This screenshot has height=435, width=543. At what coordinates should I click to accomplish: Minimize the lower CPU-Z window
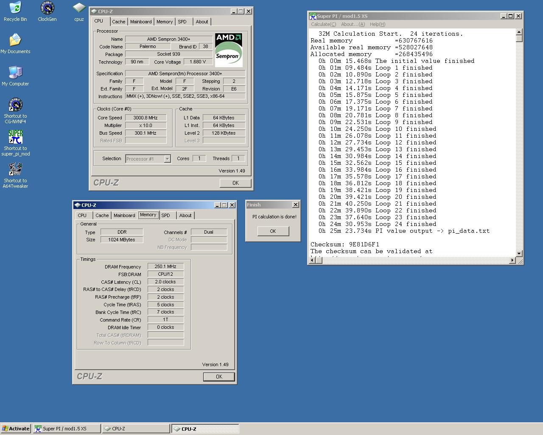click(x=217, y=205)
